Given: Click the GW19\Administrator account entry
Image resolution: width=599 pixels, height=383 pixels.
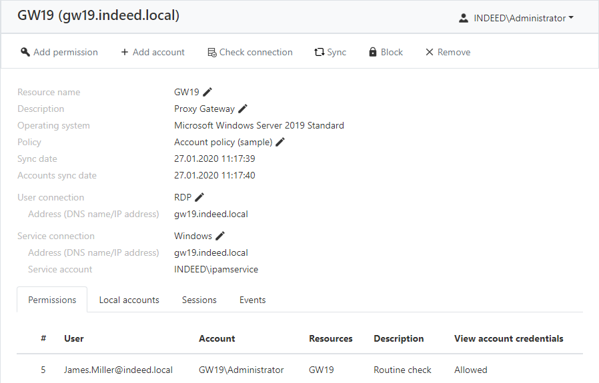Looking at the screenshot, I should point(241,370).
